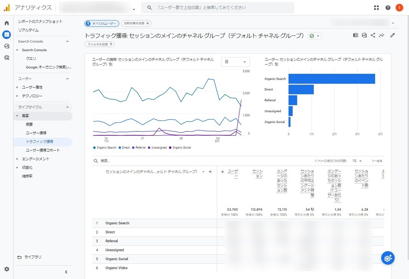Open the Insights icon in report toolbar

click(364, 35)
